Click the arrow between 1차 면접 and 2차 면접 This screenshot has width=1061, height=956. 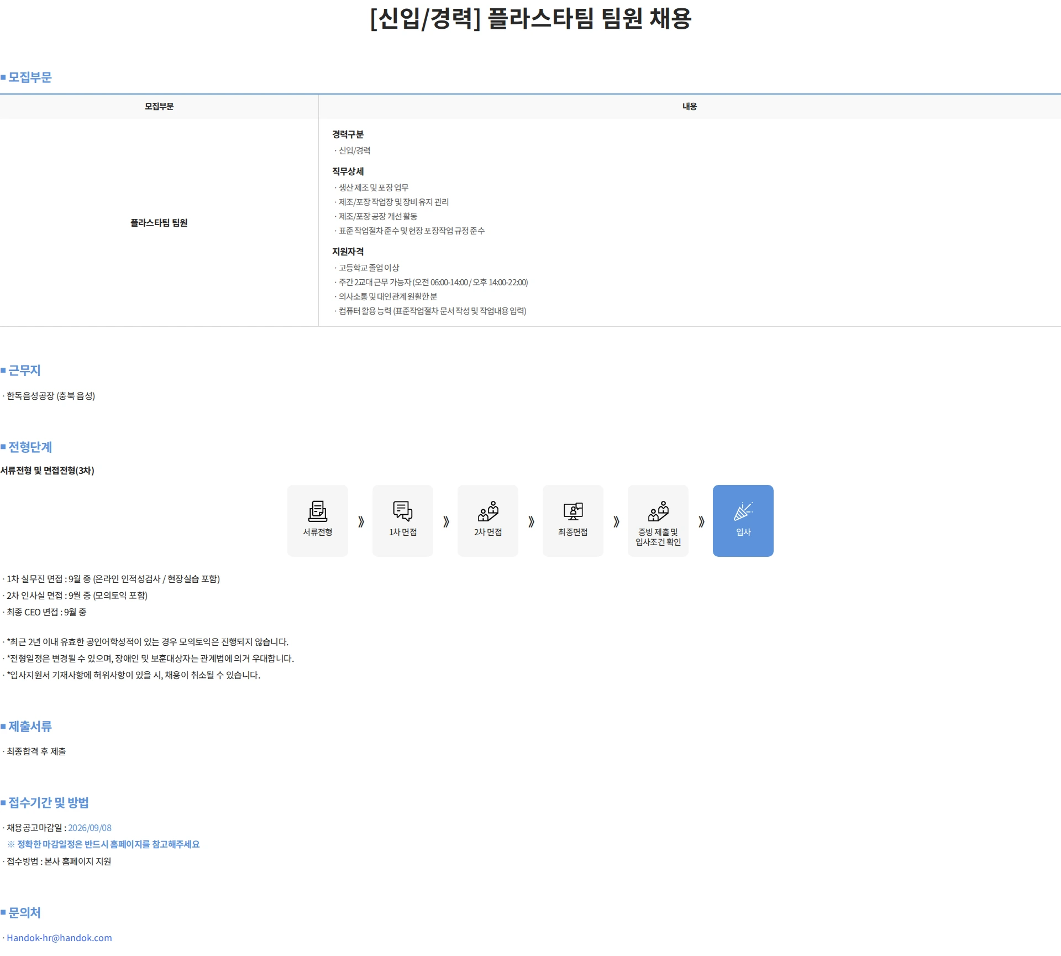click(x=446, y=521)
